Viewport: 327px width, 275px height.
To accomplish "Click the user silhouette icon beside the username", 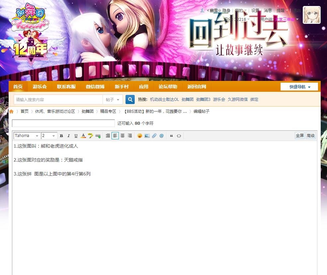I will click(202, 10).
